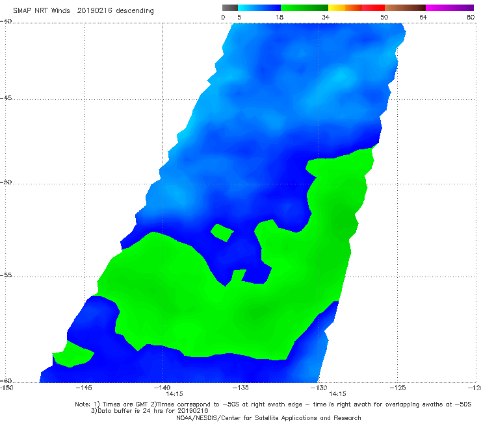Click the '14:15' time under the -130 label

click(337, 394)
